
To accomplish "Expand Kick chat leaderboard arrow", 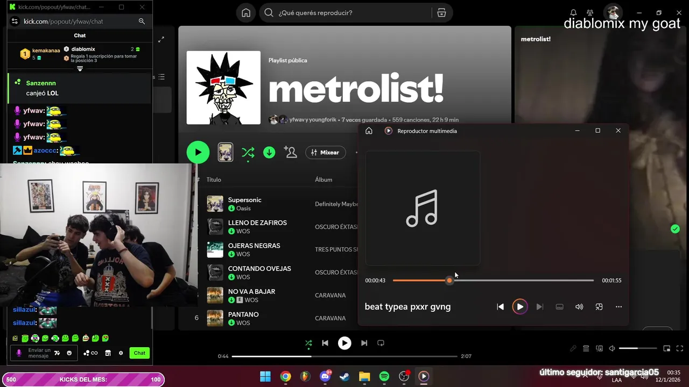I will point(80,69).
